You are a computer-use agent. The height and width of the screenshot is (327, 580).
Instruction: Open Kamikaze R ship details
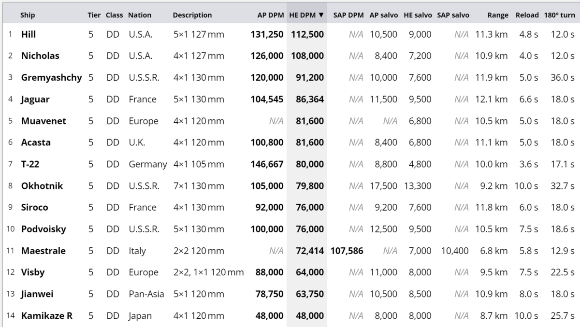(x=47, y=316)
